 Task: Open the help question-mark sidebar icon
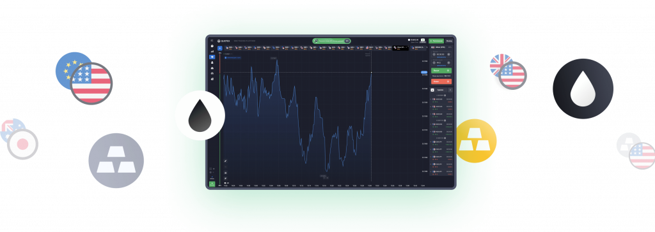point(212,46)
